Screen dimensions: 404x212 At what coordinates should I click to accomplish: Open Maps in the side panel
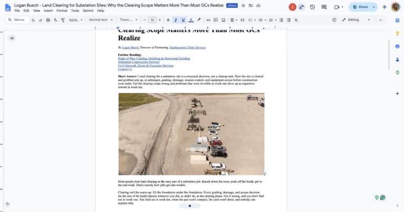(x=397, y=73)
